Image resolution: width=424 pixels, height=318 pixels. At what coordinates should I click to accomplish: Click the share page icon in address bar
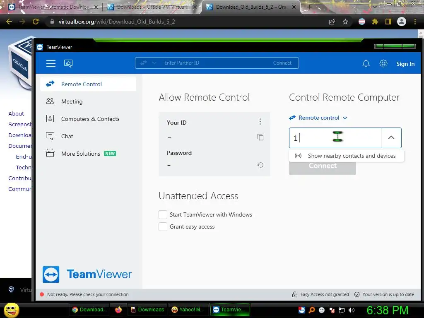pyautogui.click(x=332, y=22)
